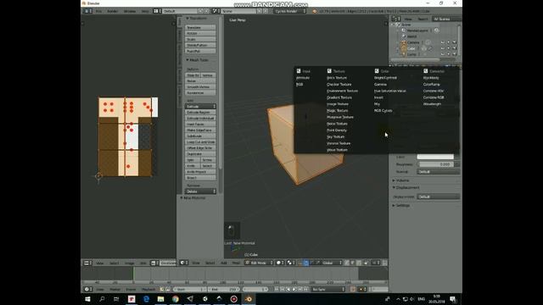Screen dimensions: 543x305
Task: Select Image Texture in the node list
Action: pos(338,104)
